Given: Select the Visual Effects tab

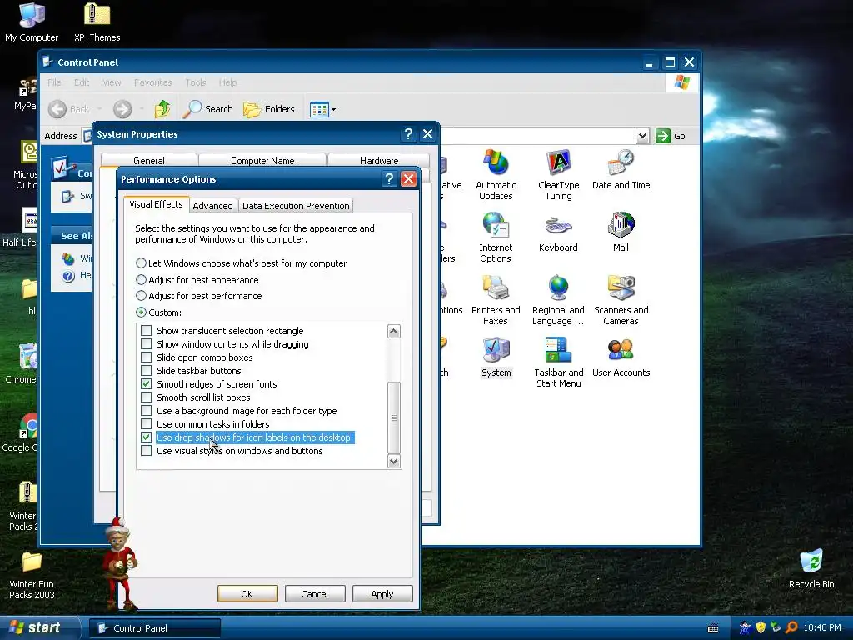Looking at the screenshot, I should [x=156, y=204].
